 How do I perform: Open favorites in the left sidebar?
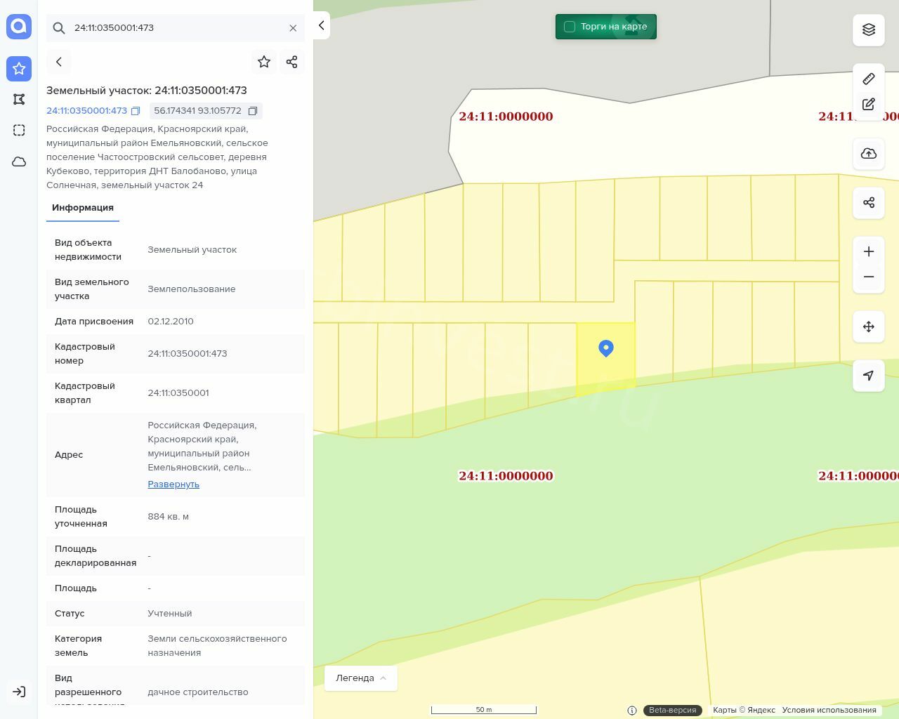19,69
